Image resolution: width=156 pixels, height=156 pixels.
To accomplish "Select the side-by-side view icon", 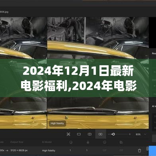I will 101,134.
